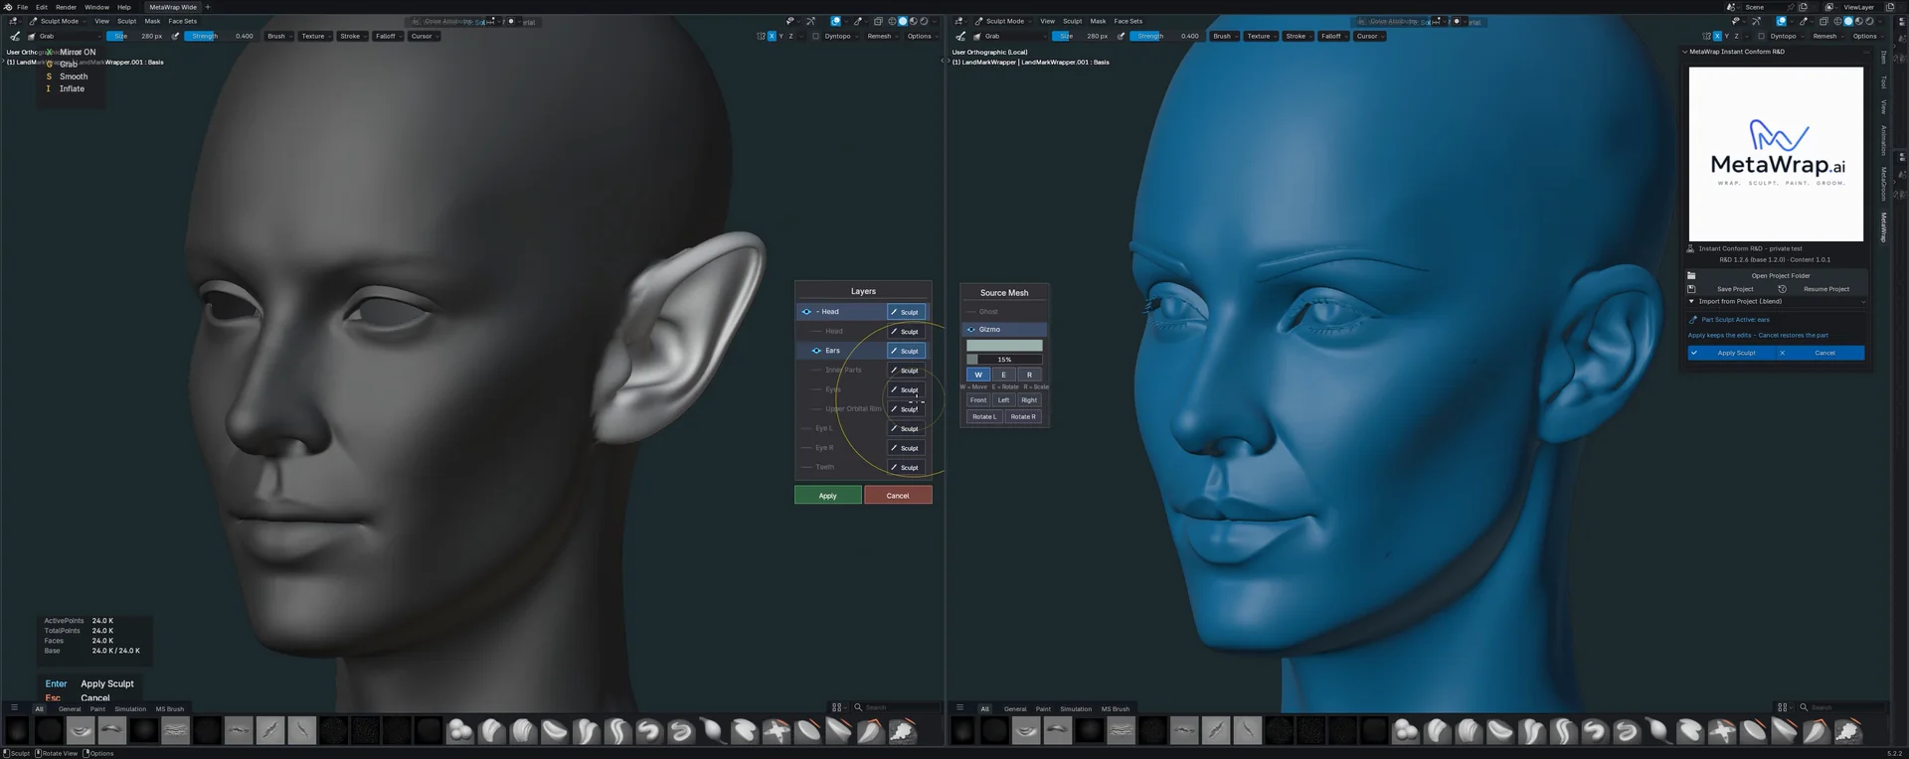
Task: Open Face Sets menu in grey-head viewport
Action: 182,21
